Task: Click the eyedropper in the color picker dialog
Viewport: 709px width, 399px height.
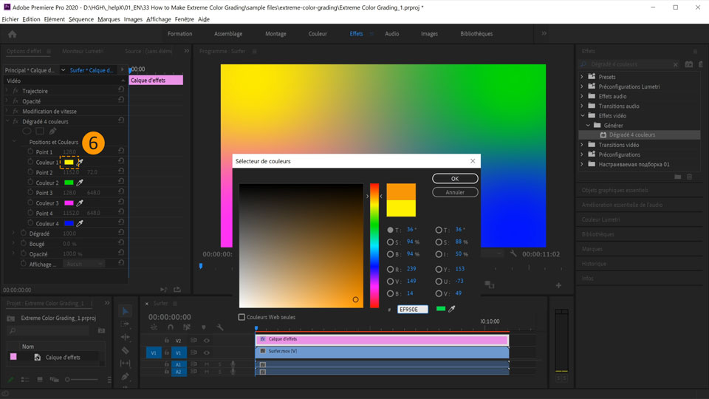Action: 452,309
